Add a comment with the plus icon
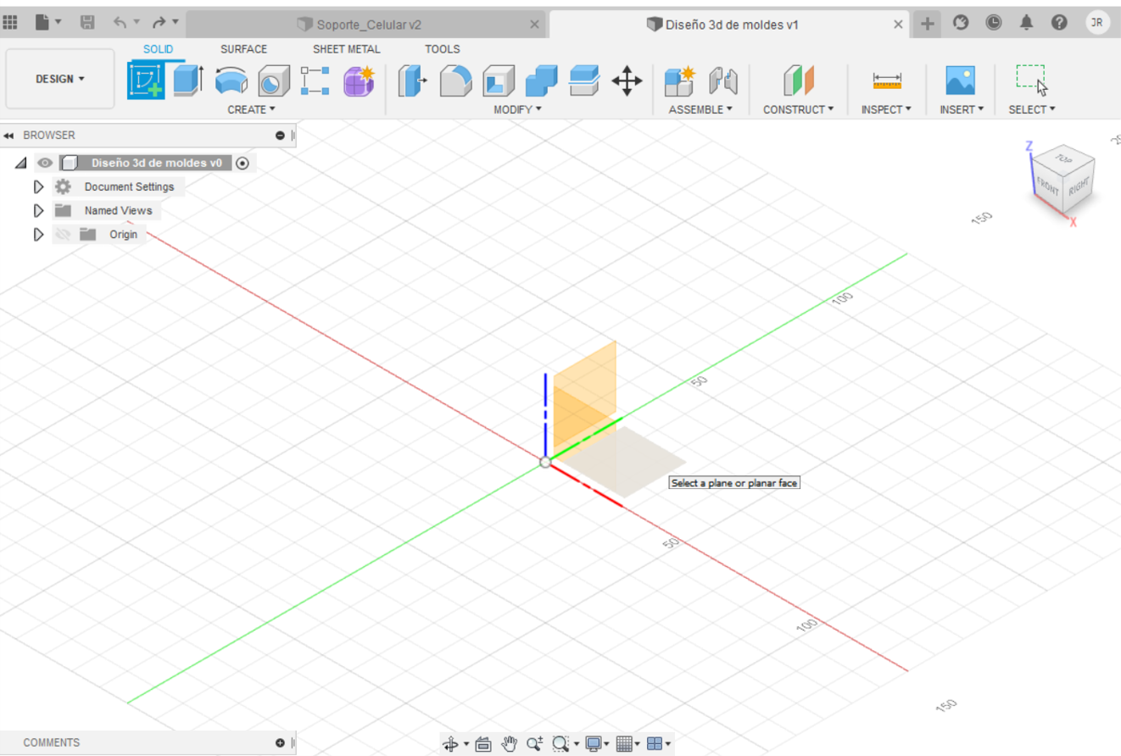The image size is (1121, 756). click(280, 742)
